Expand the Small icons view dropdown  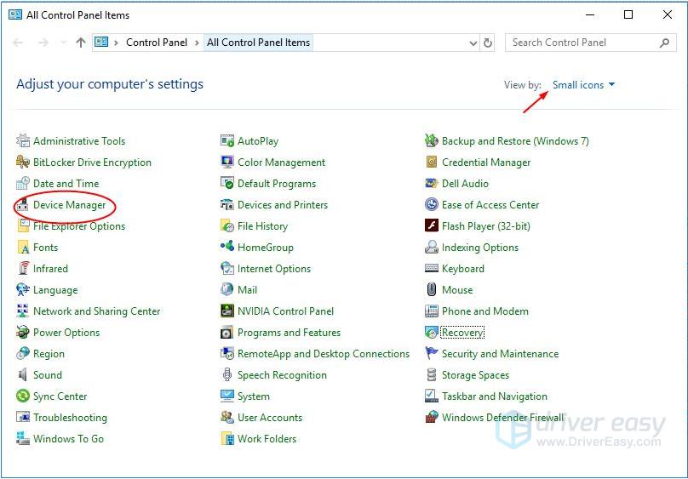[583, 85]
